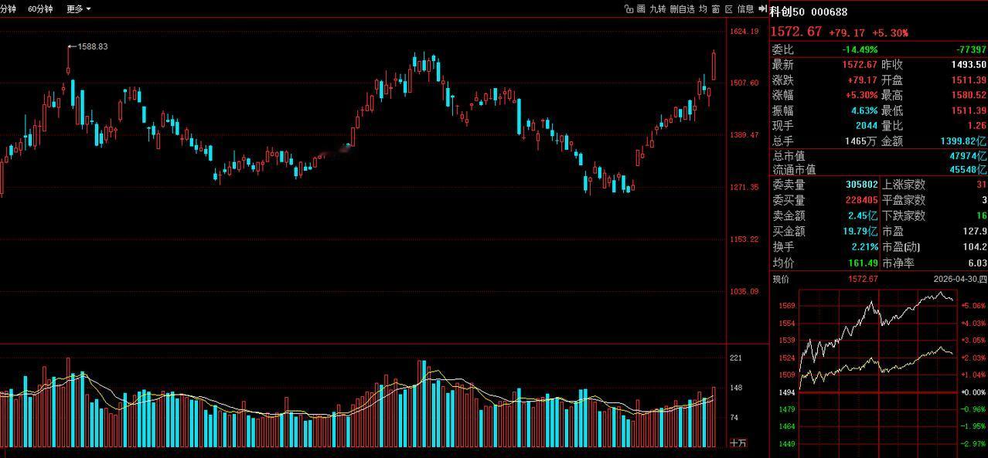988x458 pixels.
Task: Click the 上涨家数 count 31
Action: pos(981,185)
